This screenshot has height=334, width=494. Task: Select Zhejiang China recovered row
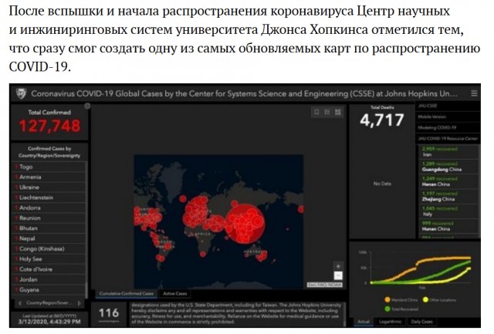click(448, 196)
